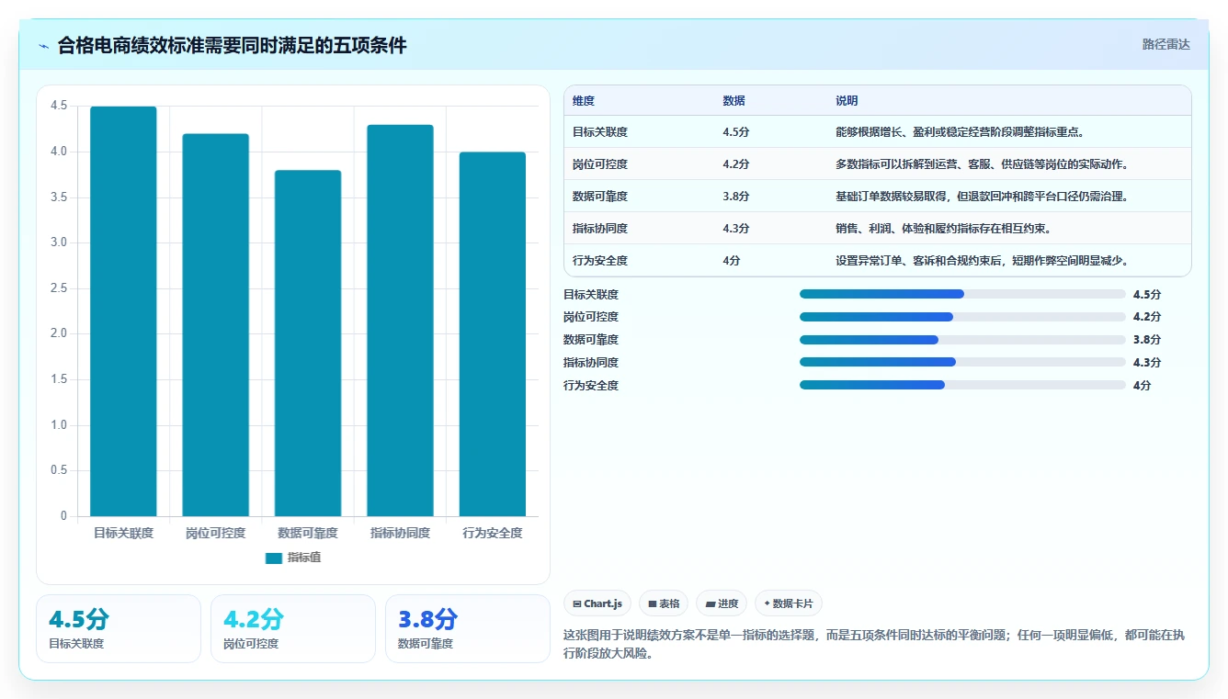Image resolution: width=1228 pixels, height=699 pixels.
Task: Click the 岗位可控度 progress bar
Action: point(962,317)
